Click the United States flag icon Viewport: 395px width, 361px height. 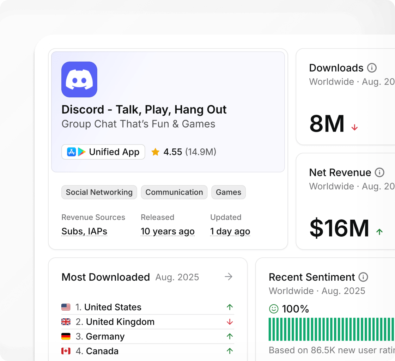tap(66, 307)
